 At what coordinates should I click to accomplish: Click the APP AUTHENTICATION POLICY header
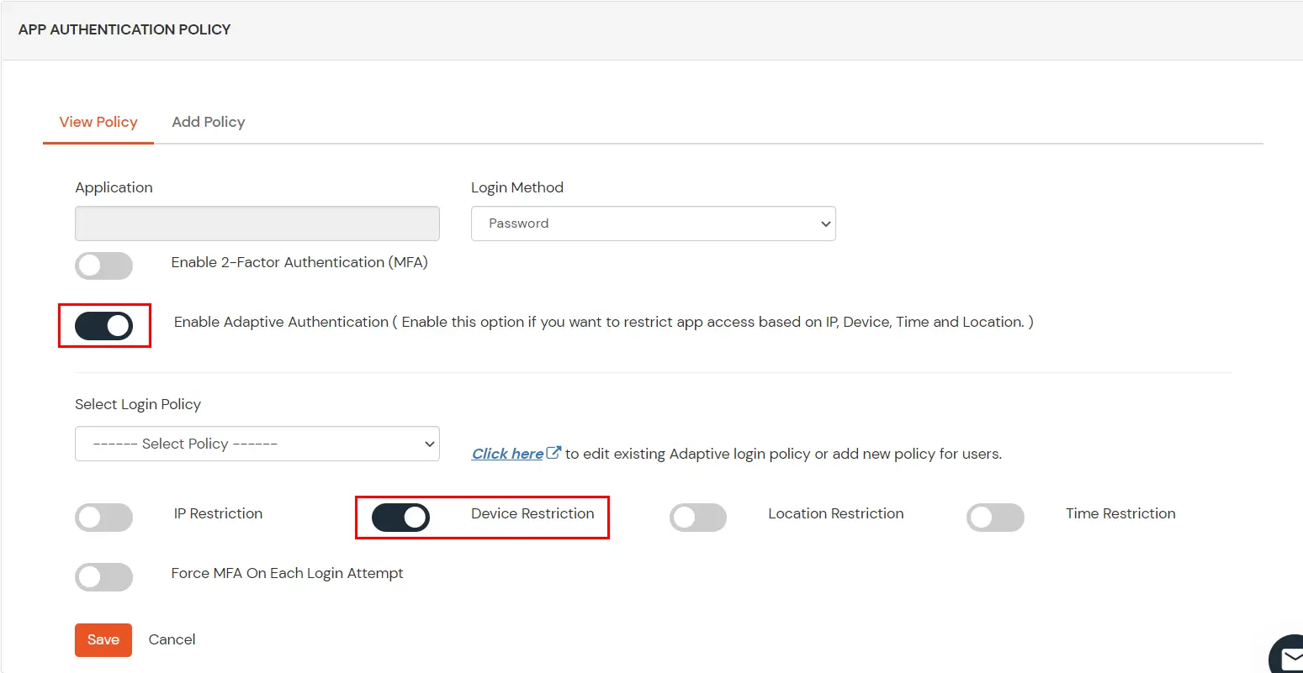click(124, 29)
